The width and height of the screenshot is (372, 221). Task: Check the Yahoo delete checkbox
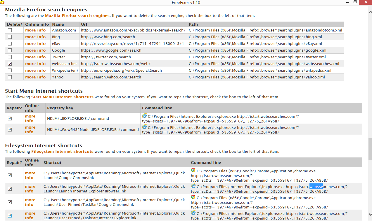coord(10,77)
